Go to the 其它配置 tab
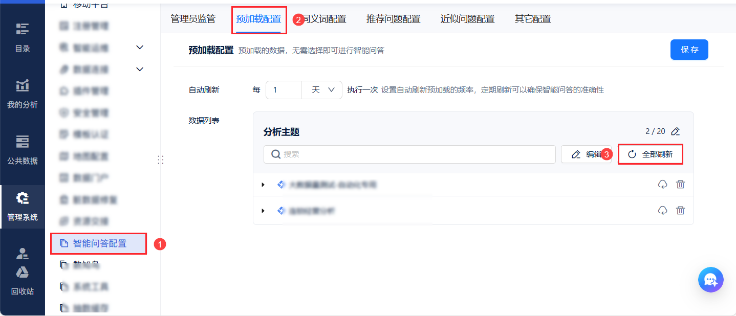The width and height of the screenshot is (736, 316). coord(533,19)
